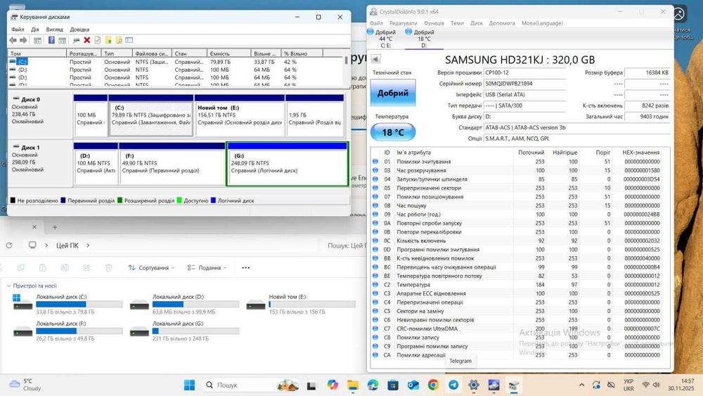Image resolution: width=703 pixels, height=396 pixels.
Task: Show hidden system tray icons chevron
Action: click(x=581, y=385)
